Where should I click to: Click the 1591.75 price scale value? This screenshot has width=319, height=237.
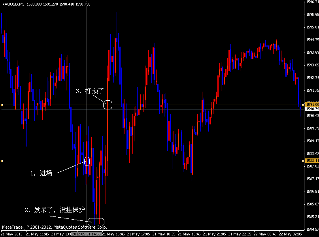coord(313,90)
